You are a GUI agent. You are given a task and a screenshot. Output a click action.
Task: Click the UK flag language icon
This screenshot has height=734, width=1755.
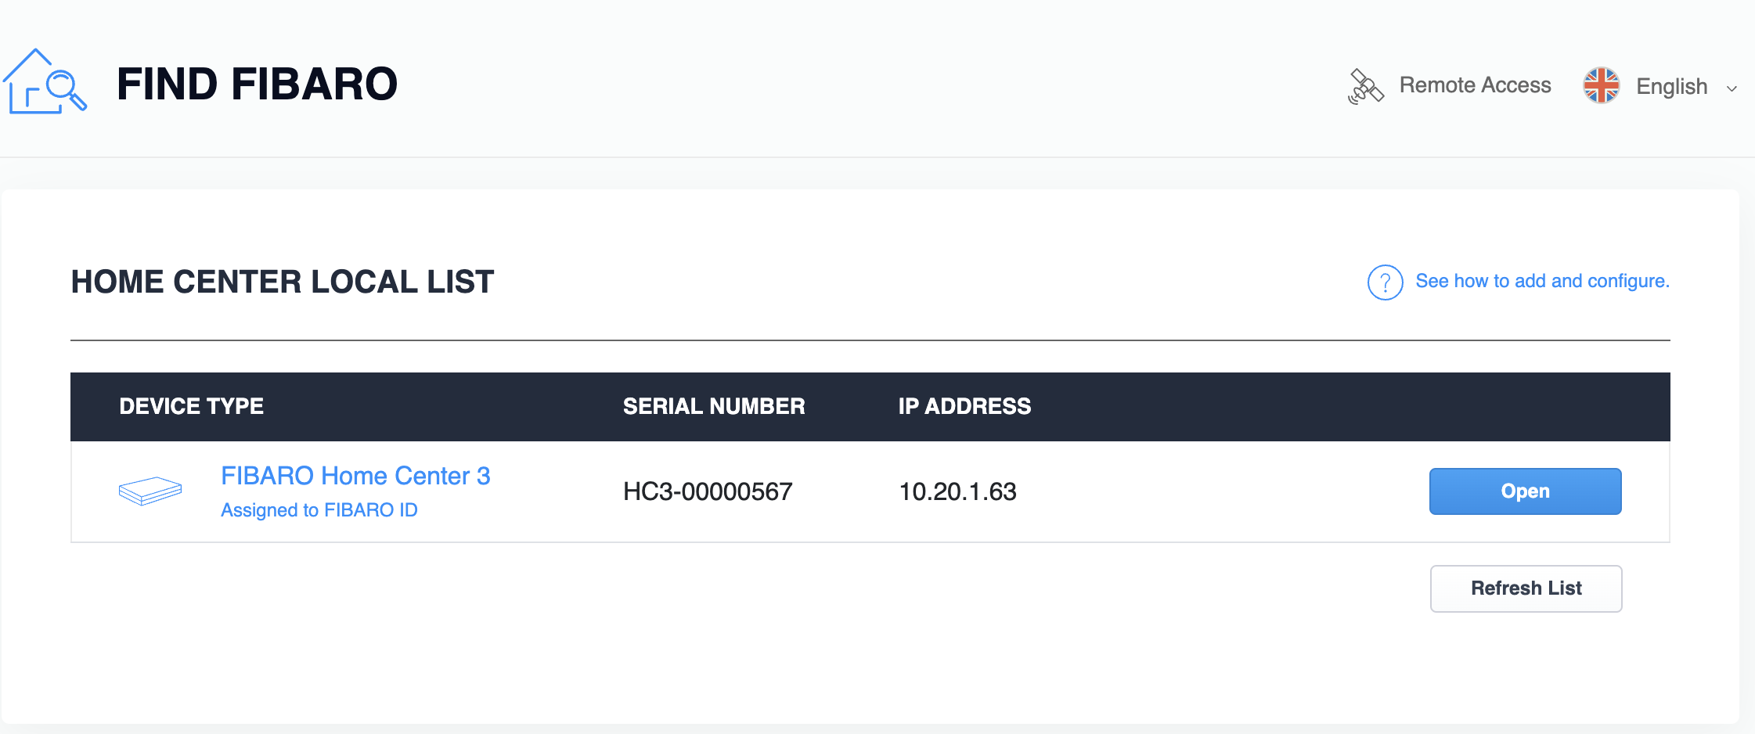click(x=1601, y=85)
